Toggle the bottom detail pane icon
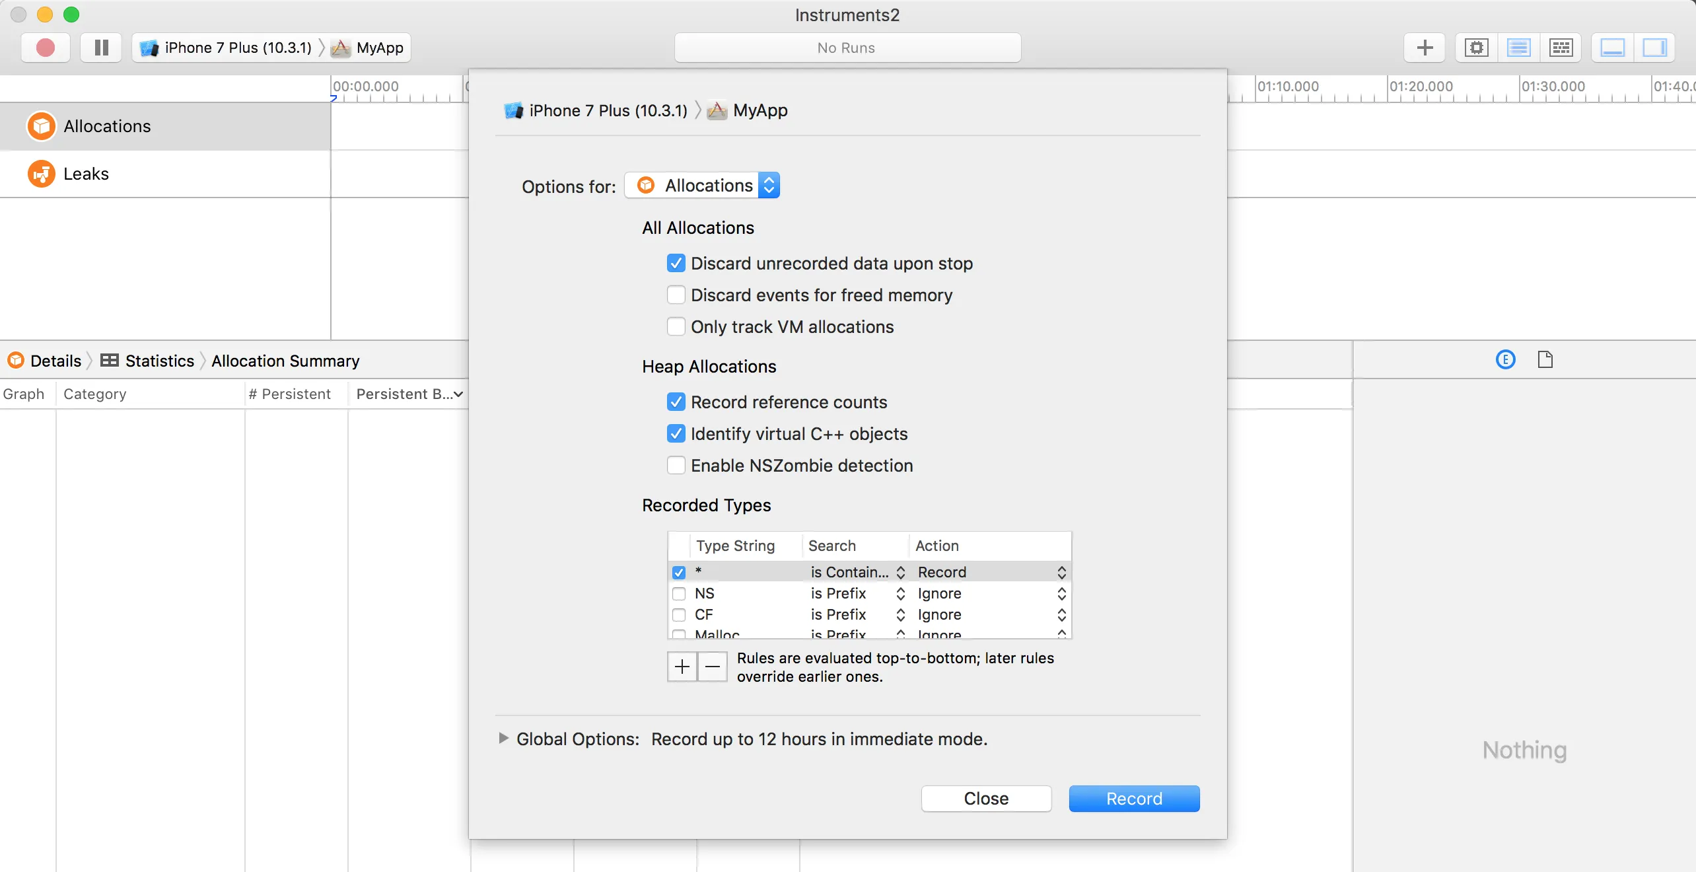Screen dimensions: 1696x872 [1612, 48]
